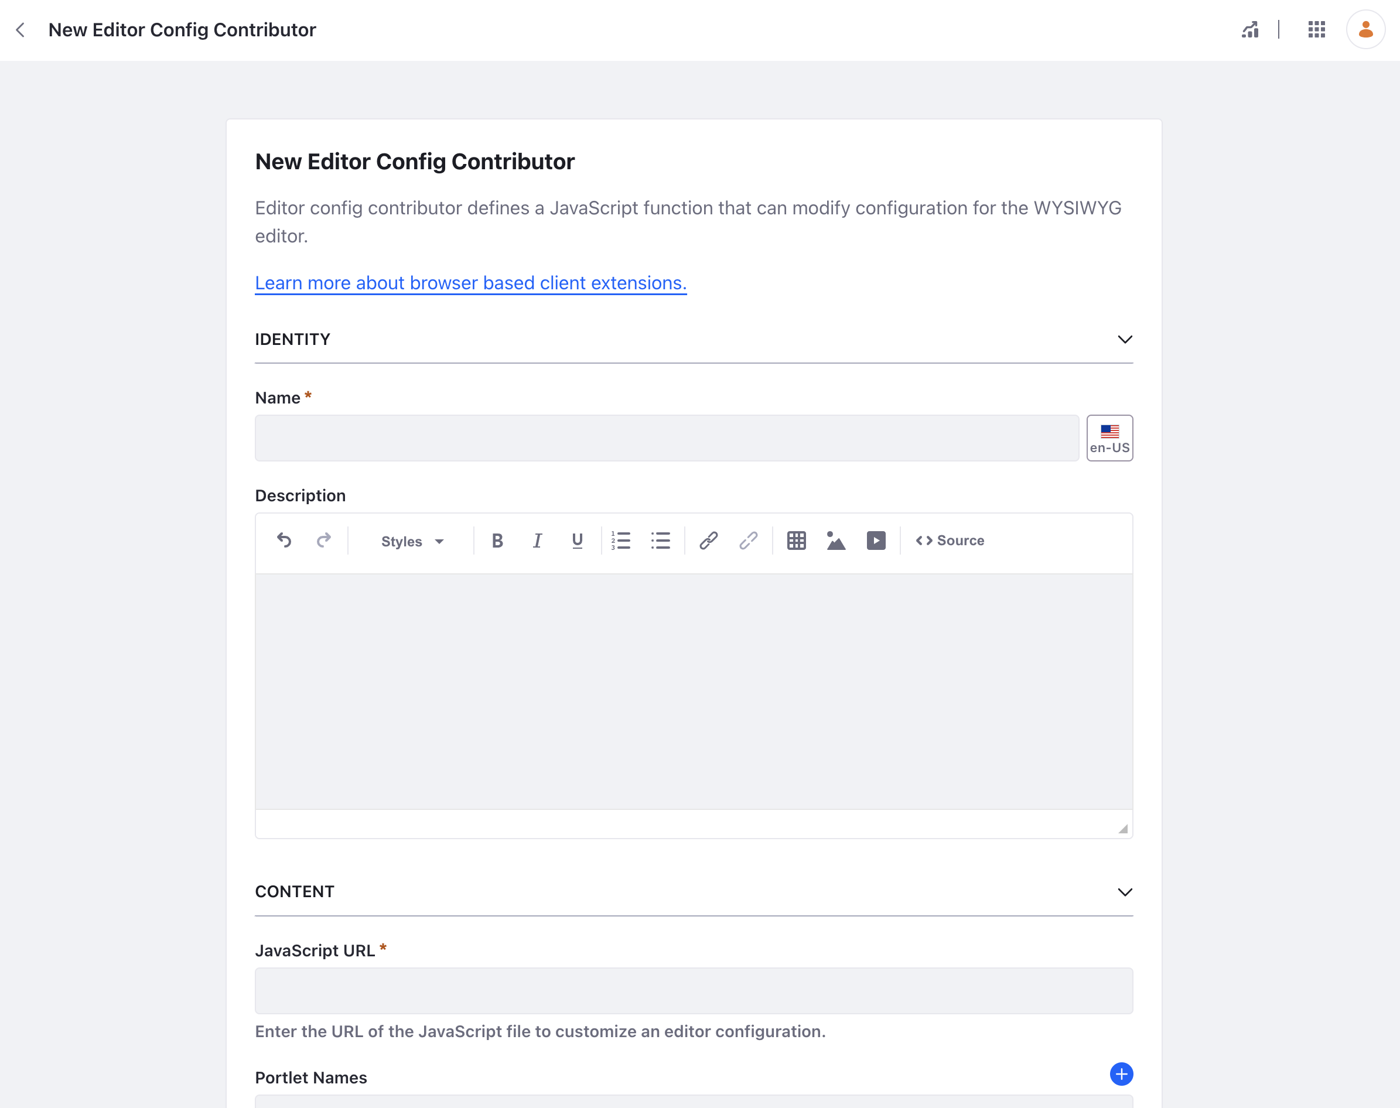Viewport: 1400px width, 1108px height.
Task: Click the insert link icon
Action: click(x=708, y=541)
